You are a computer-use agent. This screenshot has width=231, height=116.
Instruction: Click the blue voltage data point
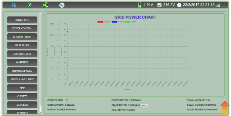click(68, 31)
